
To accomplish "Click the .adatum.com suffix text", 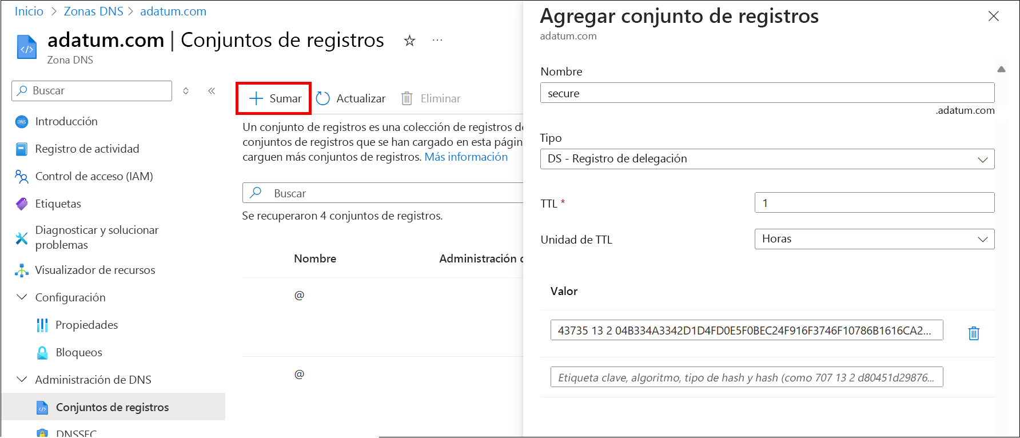I will pyautogui.click(x=965, y=110).
